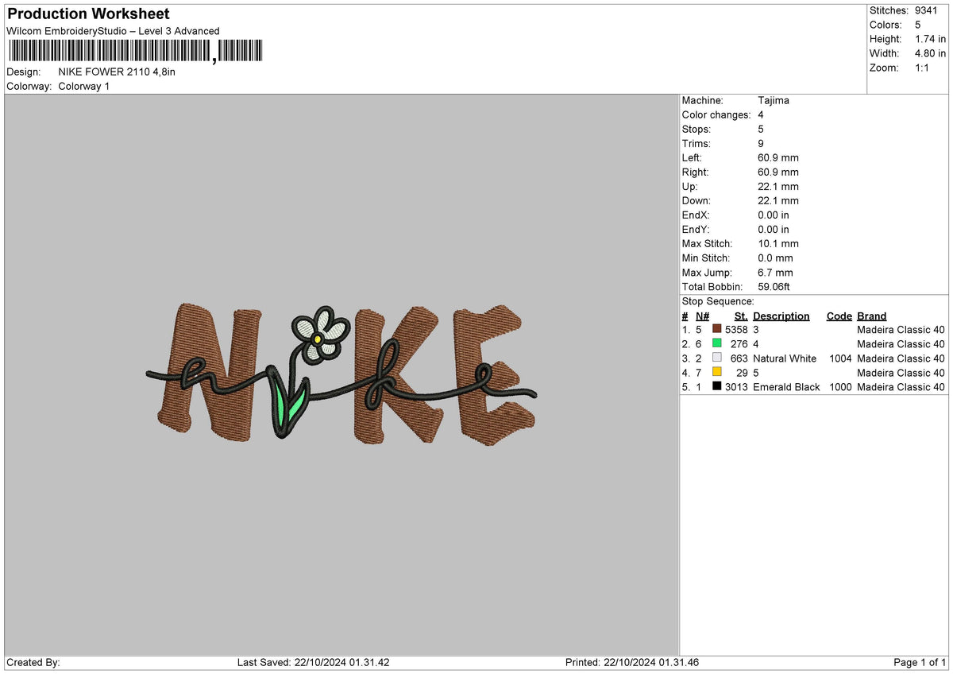Click the Emerald Black description
This screenshot has width=953, height=674.
786,387
